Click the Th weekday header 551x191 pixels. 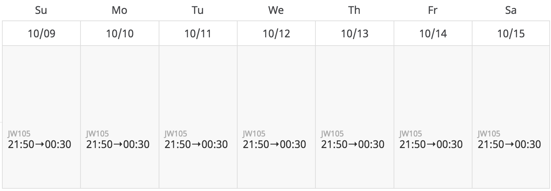click(x=354, y=10)
